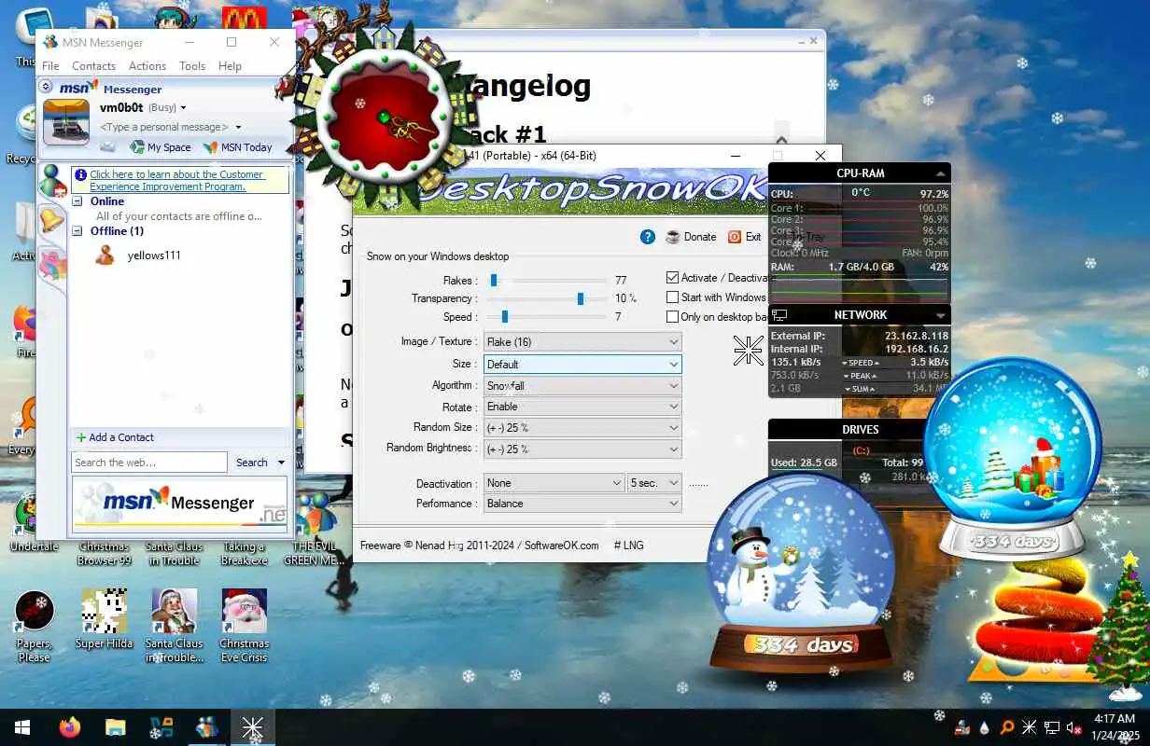Image resolution: width=1150 pixels, height=746 pixels.
Task: Click the MSN Today butterfly icon
Action: pos(211,147)
